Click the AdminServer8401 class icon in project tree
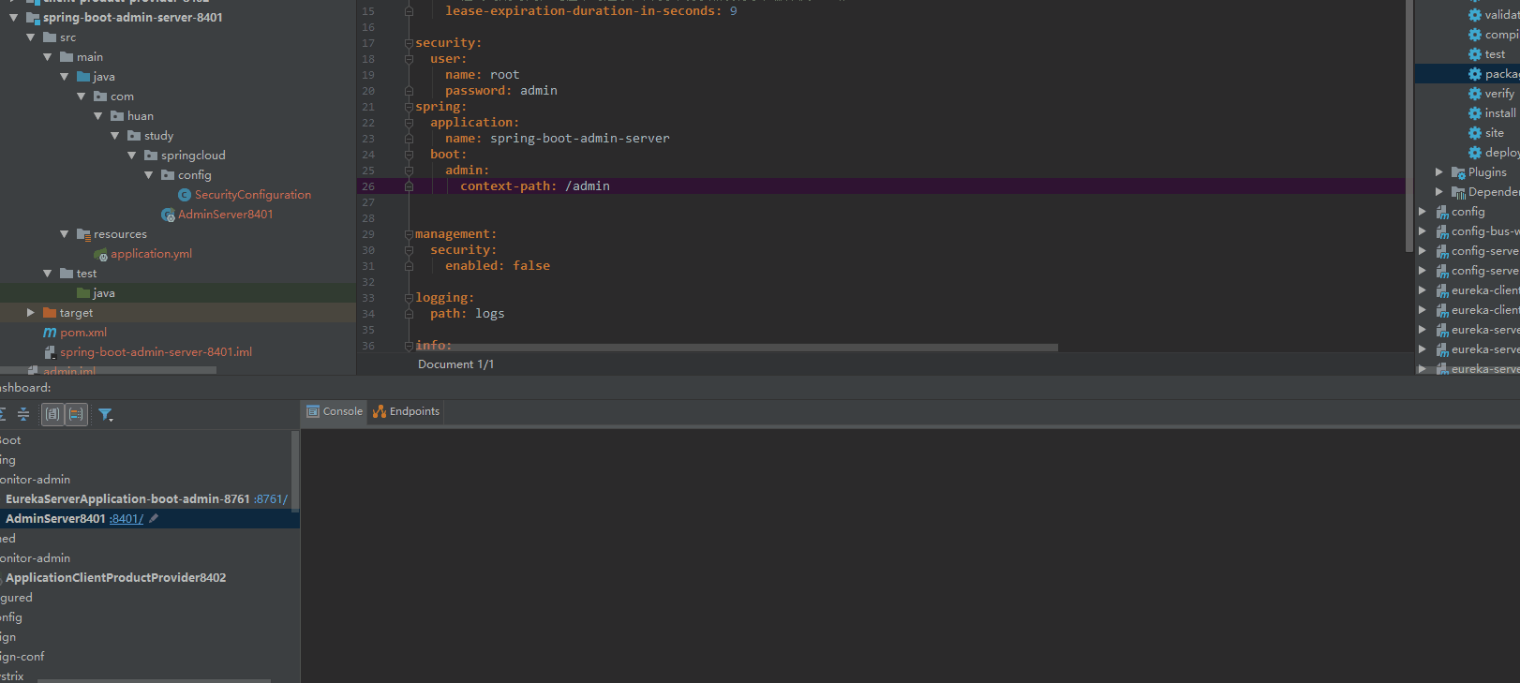The width and height of the screenshot is (1520, 683). (169, 215)
